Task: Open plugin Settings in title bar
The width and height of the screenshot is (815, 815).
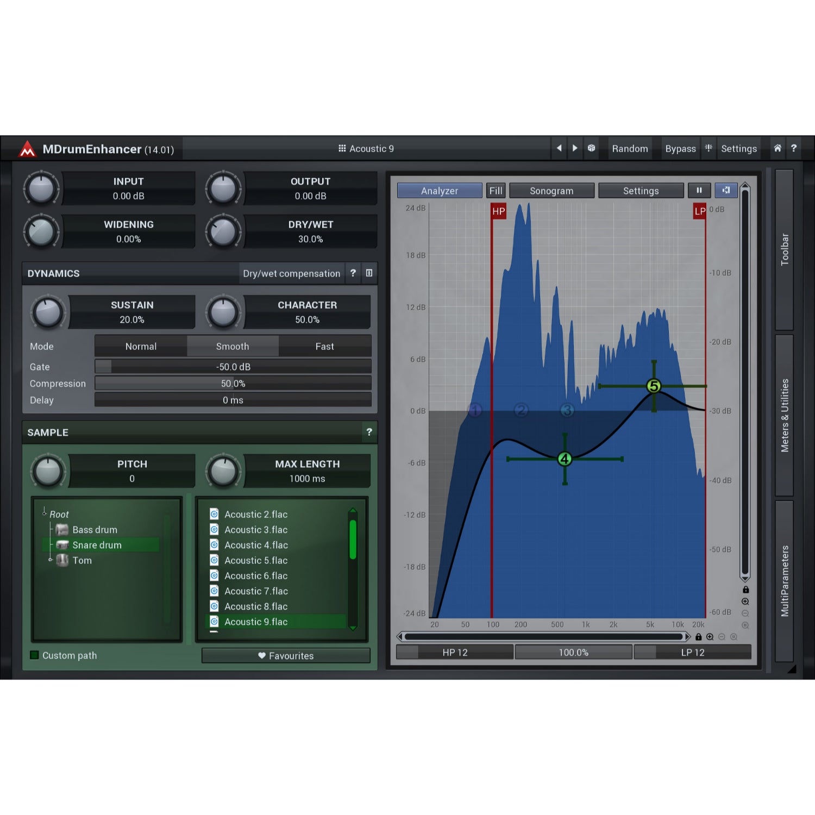Action: tap(738, 148)
